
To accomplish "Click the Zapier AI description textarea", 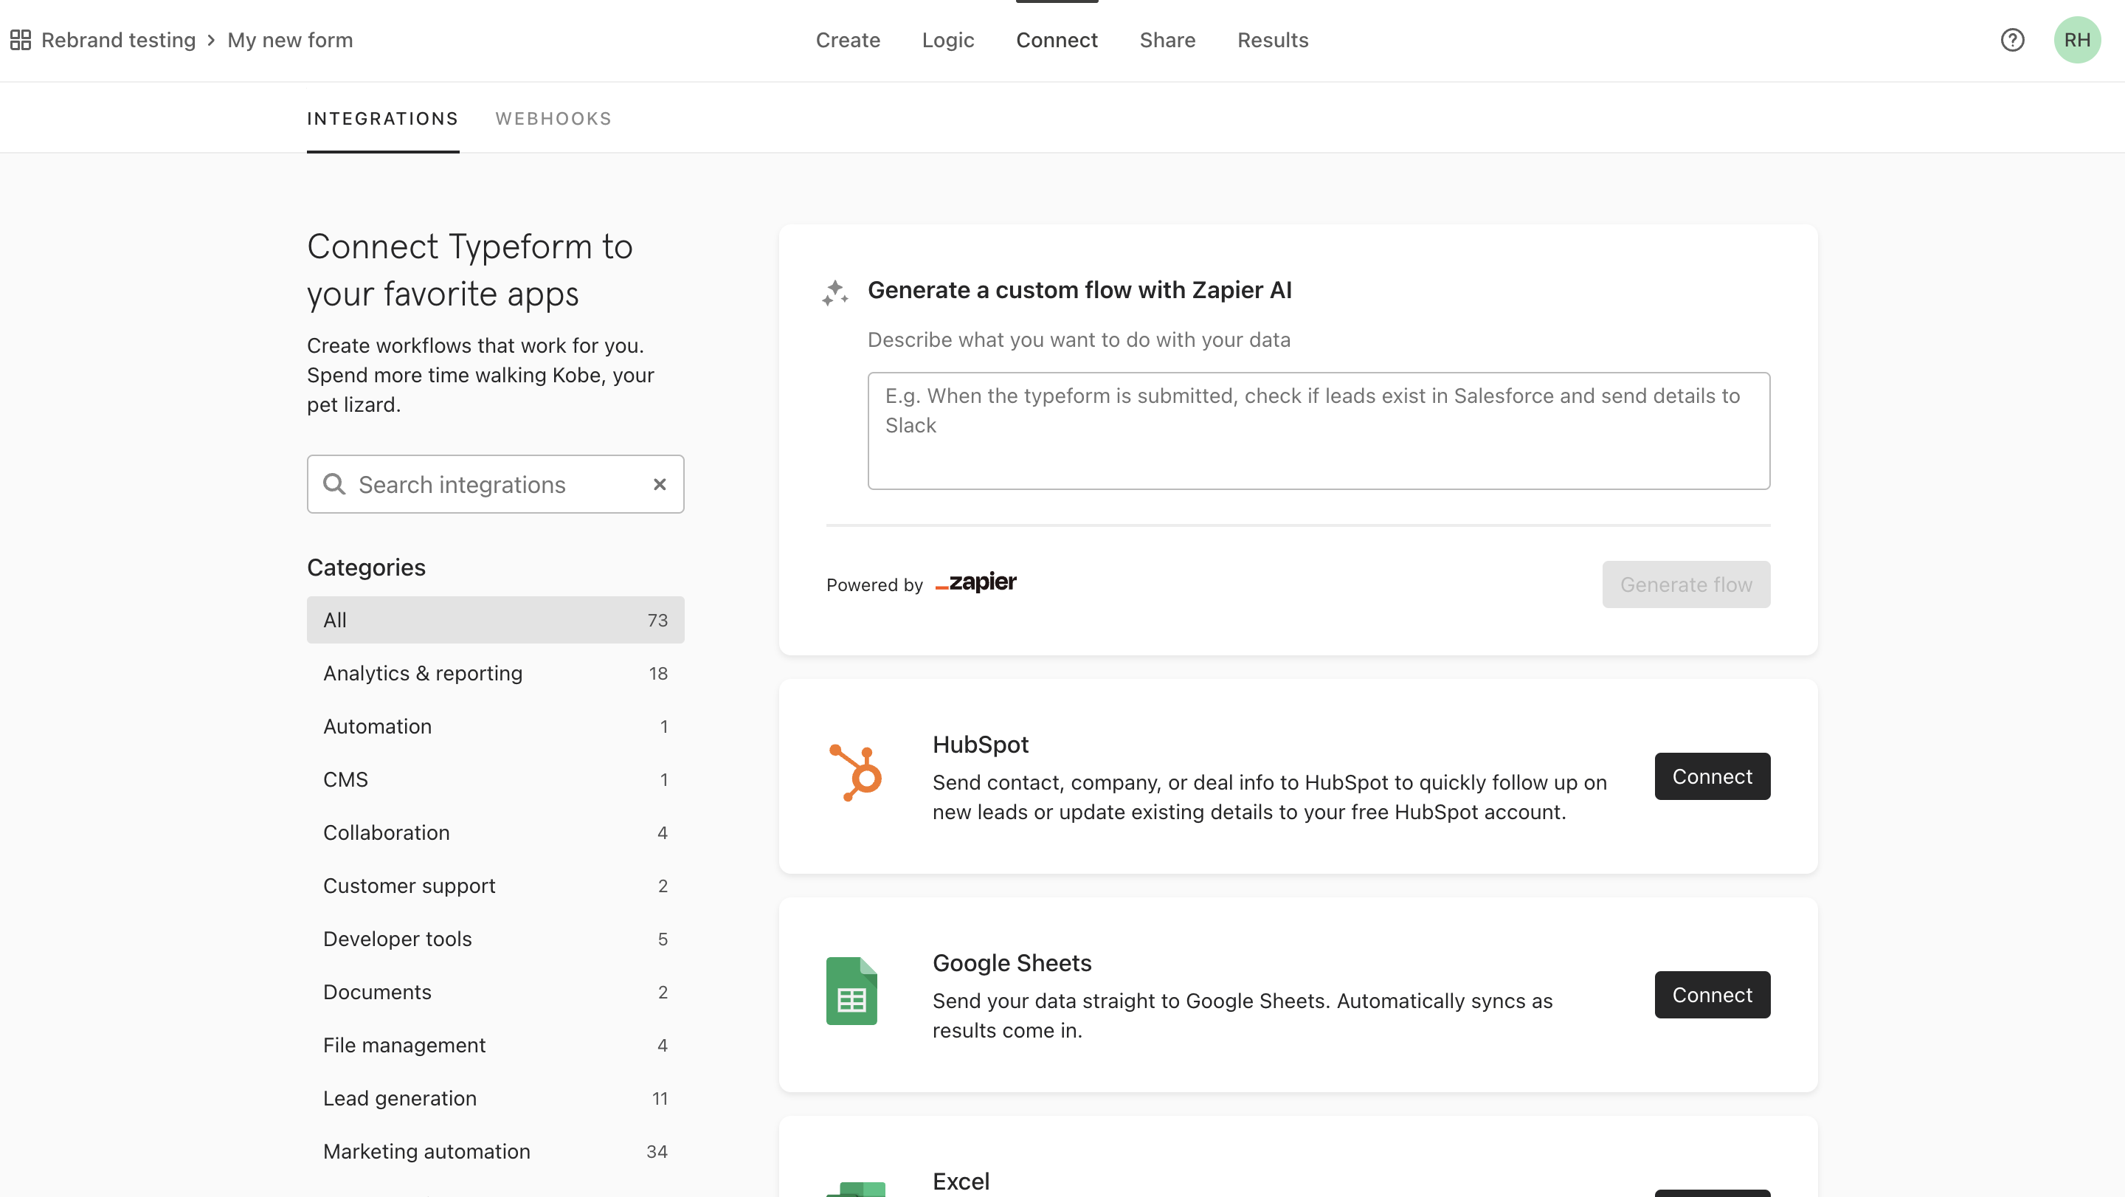I will pos(1319,431).
